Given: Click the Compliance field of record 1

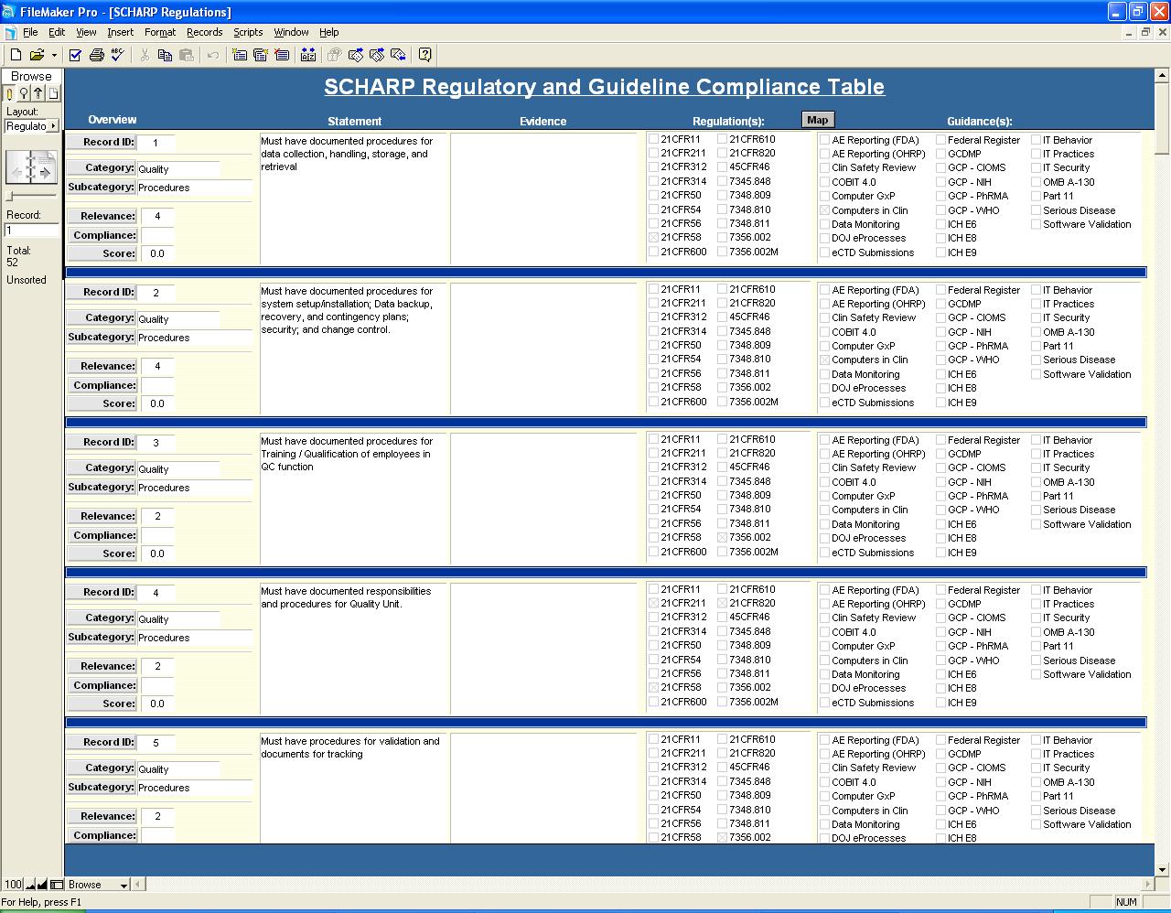Looking at the screenshot, I should 157,236.
